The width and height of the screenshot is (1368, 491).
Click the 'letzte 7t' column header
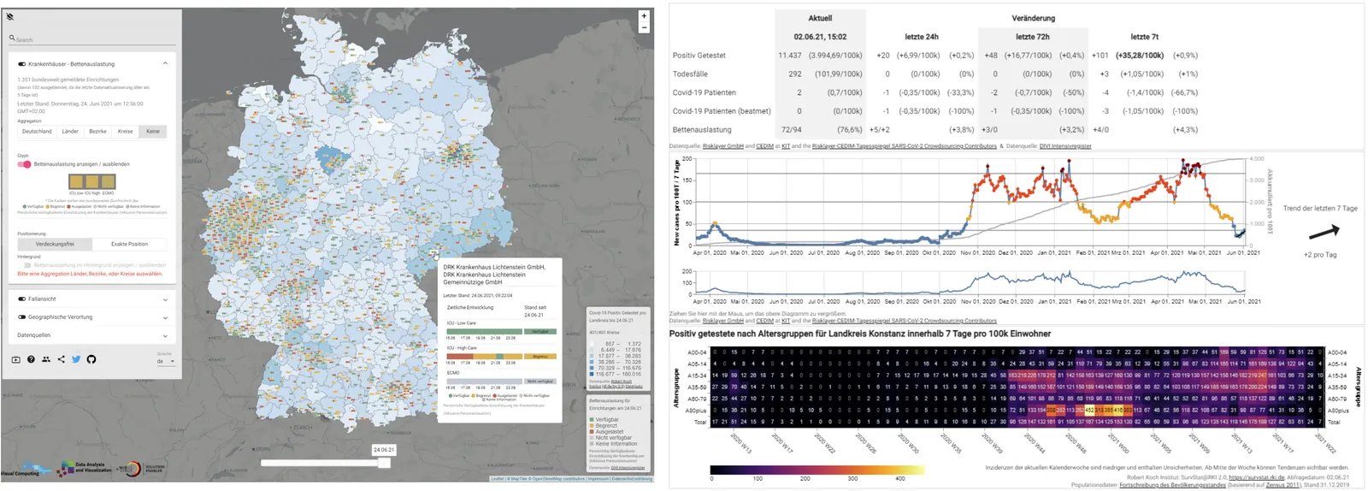pyautogui.click(x=1144, y=37)
